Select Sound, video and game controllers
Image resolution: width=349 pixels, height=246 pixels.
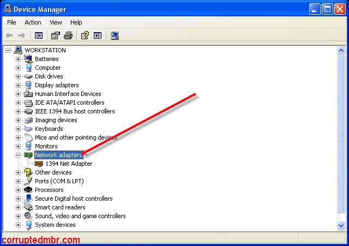(x=80, y=216)
